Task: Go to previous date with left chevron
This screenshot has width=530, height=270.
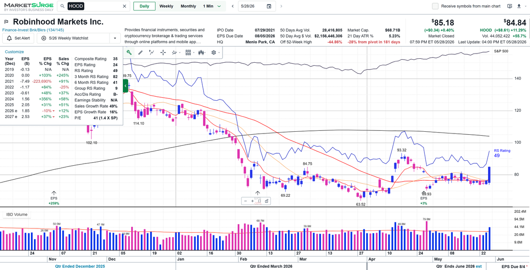Action: (x=232, y=6)
